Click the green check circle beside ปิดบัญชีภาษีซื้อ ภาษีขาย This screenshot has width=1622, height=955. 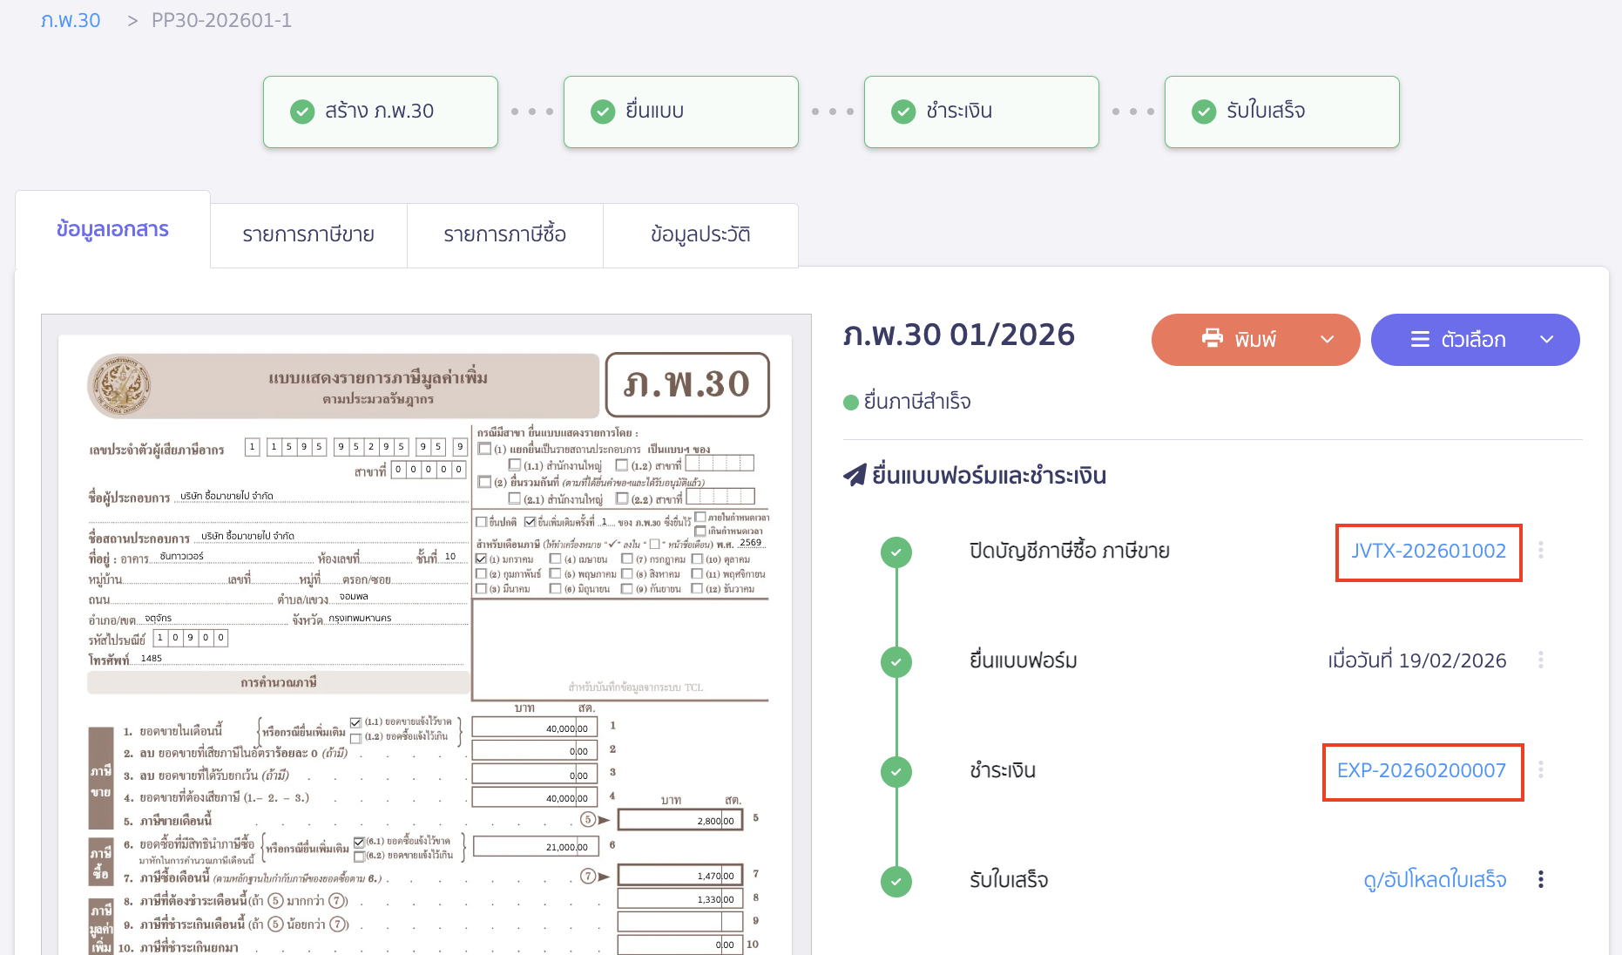(896, 552)
